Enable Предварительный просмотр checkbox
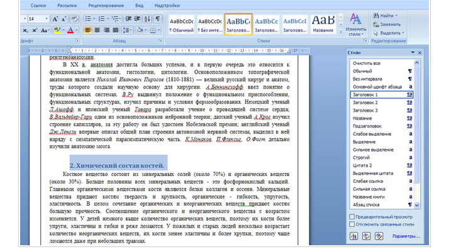The width and height of the screenshot is (451, 249). coord(352,216)
